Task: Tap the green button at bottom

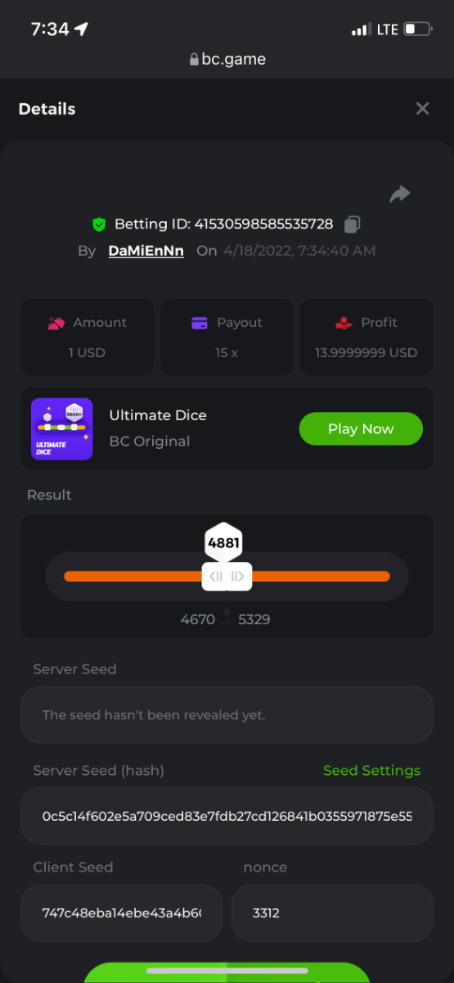Action: 227,972
